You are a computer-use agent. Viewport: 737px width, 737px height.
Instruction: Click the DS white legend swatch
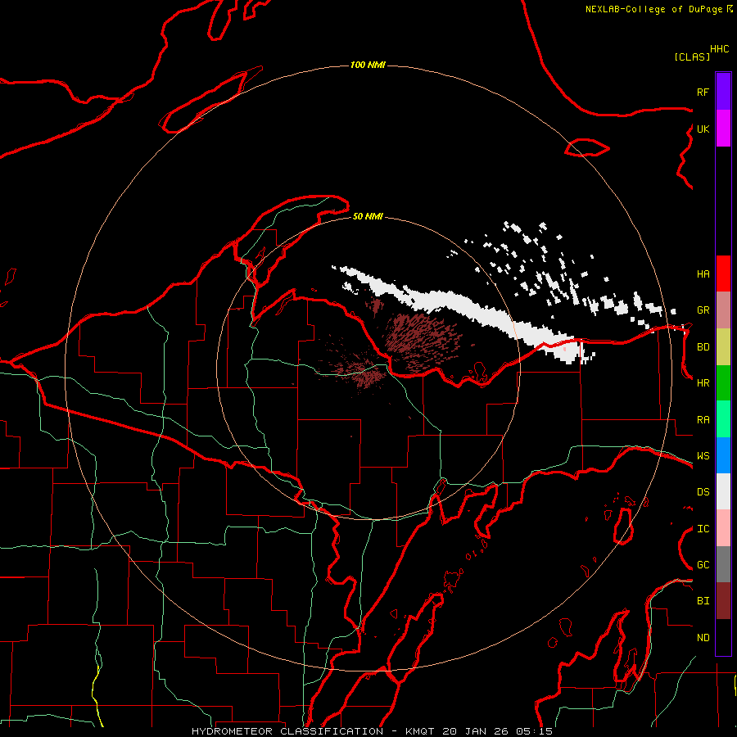point(723,491)
